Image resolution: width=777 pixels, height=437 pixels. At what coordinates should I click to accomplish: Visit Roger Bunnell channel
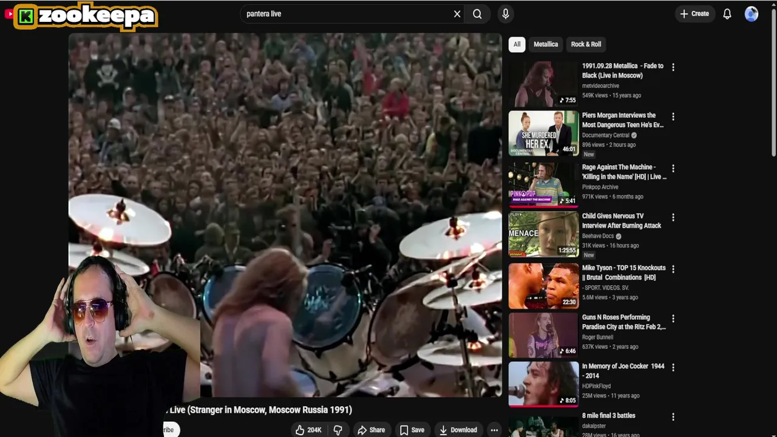pos(597,337)
